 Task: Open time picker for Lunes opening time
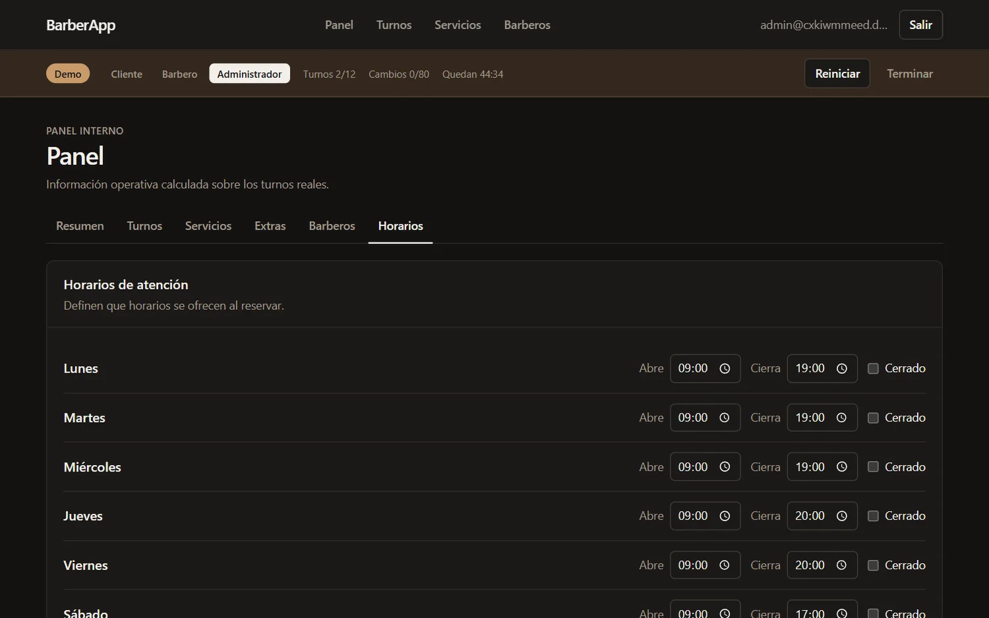(725, 369)
